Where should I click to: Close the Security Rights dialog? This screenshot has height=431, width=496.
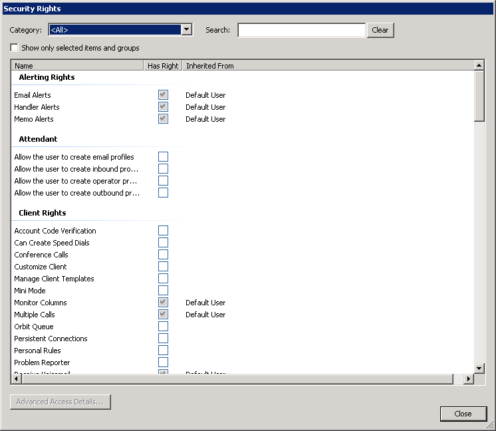click(463, 414)
